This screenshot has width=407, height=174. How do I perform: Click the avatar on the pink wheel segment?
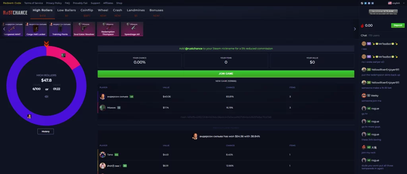point(63,55)
